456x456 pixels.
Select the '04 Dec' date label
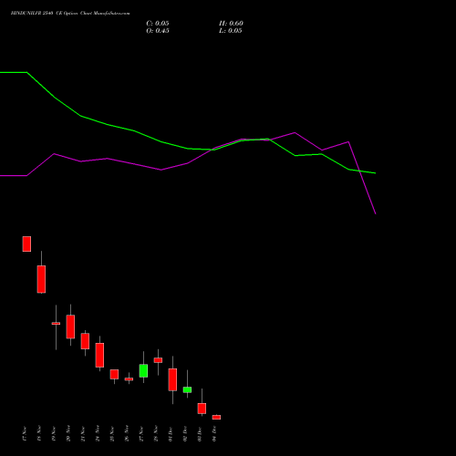click(x=214, y=434)
